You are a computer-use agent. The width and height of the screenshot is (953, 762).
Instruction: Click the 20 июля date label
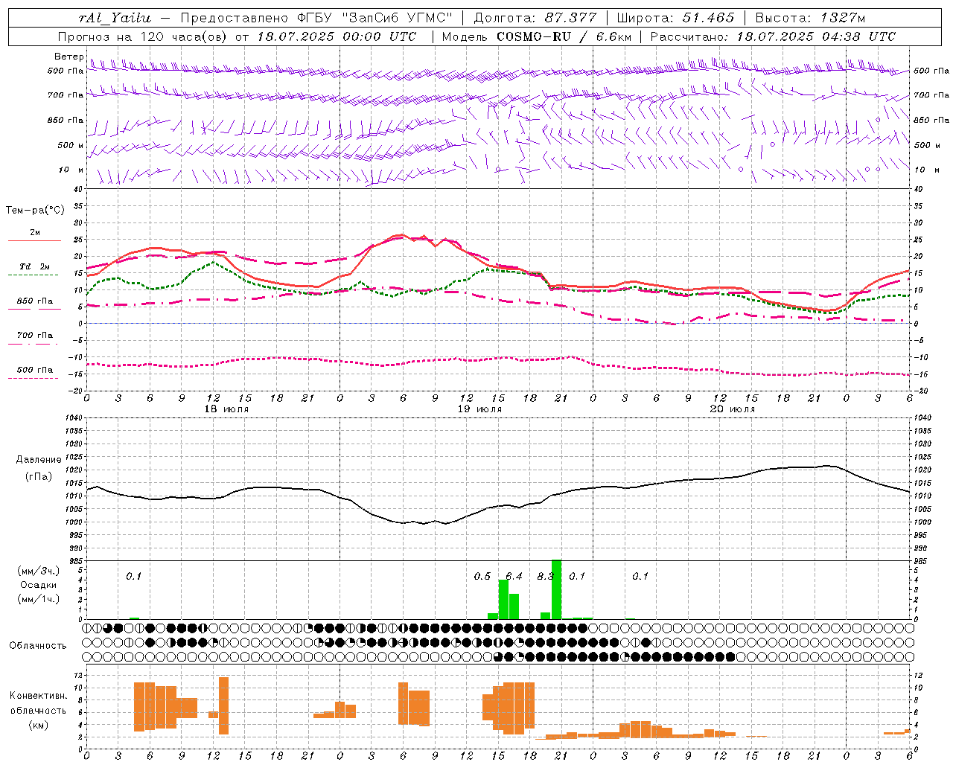point(733,409)
